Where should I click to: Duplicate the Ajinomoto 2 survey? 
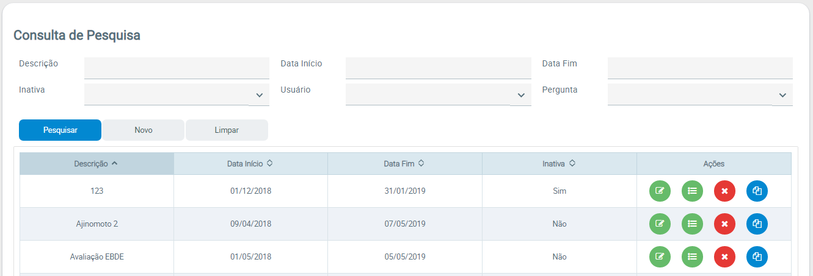pos(757,224)
